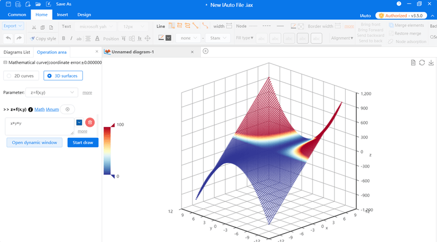Cut selection with scissors icon
This screenshot has width=437, height=242.
pyautogui.click(x=34, y=27)
